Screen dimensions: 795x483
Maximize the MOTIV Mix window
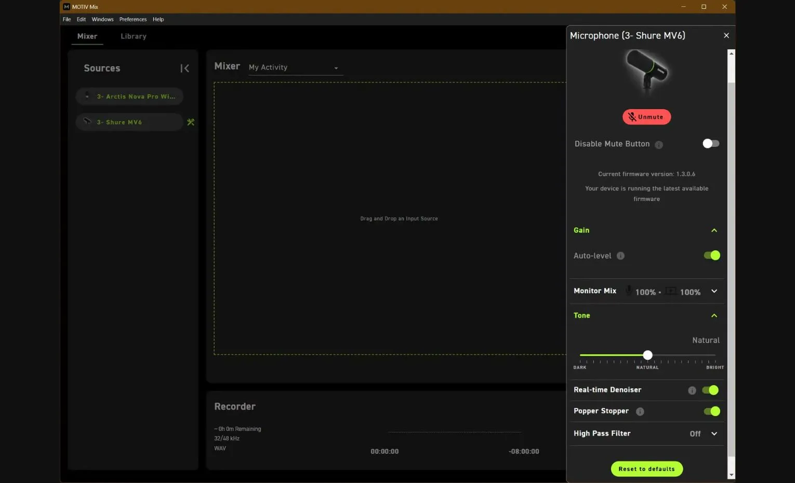704,7
